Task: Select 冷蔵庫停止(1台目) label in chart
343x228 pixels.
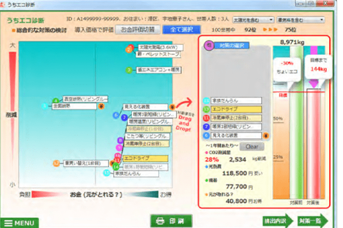Action: (x=149, y=129)
